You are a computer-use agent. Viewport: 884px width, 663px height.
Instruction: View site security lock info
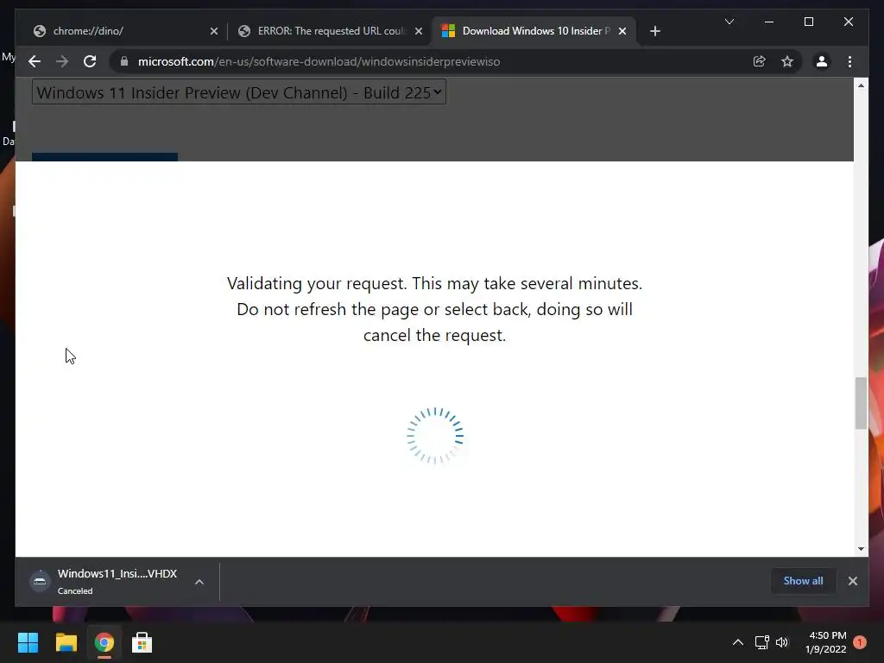124,61
